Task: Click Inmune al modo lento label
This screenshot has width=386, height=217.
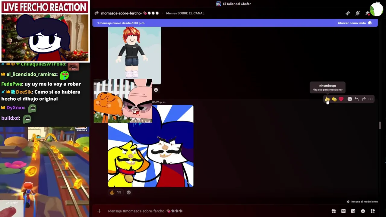Action: [x=362, y=202]
